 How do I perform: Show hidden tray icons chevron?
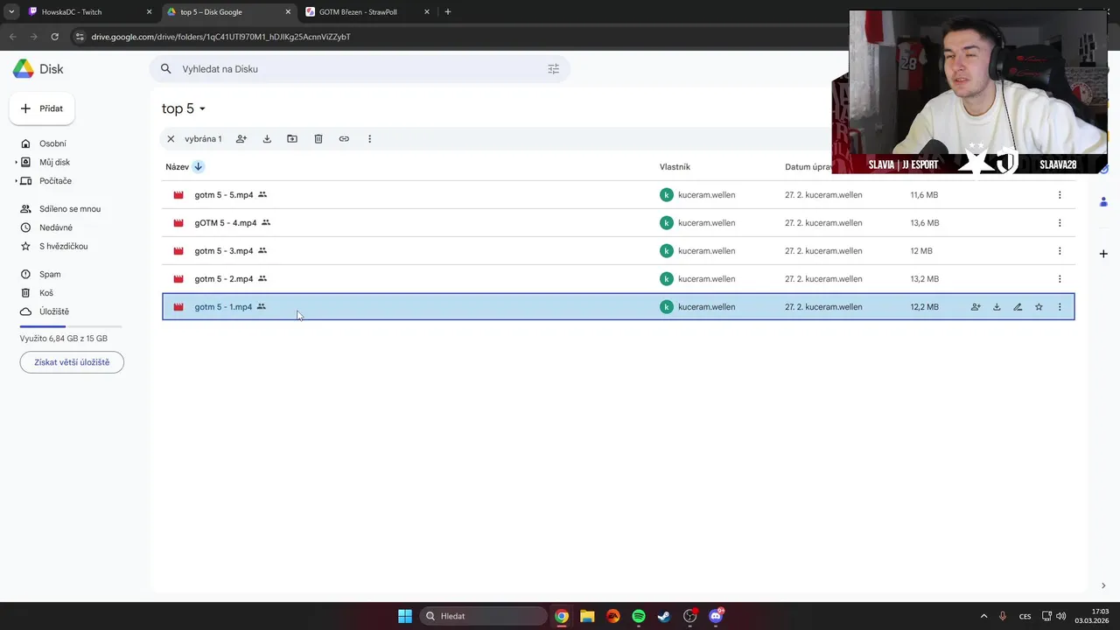click(983, 616)
